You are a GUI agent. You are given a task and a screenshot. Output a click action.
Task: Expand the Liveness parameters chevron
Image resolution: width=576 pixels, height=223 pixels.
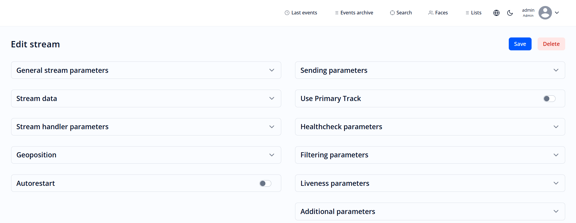tap(556, 183)
